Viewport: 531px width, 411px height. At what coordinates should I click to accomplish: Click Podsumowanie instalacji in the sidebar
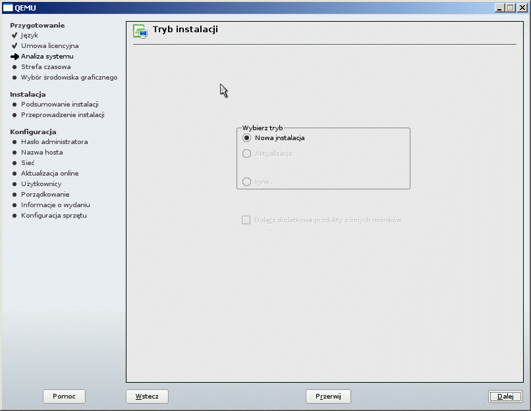point(59,105)
